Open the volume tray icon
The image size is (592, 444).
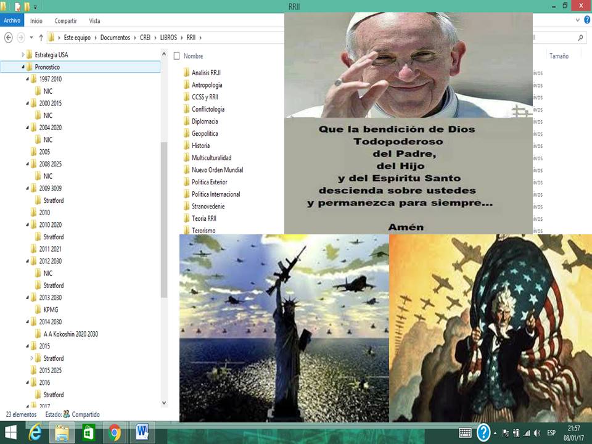point(537,433)
